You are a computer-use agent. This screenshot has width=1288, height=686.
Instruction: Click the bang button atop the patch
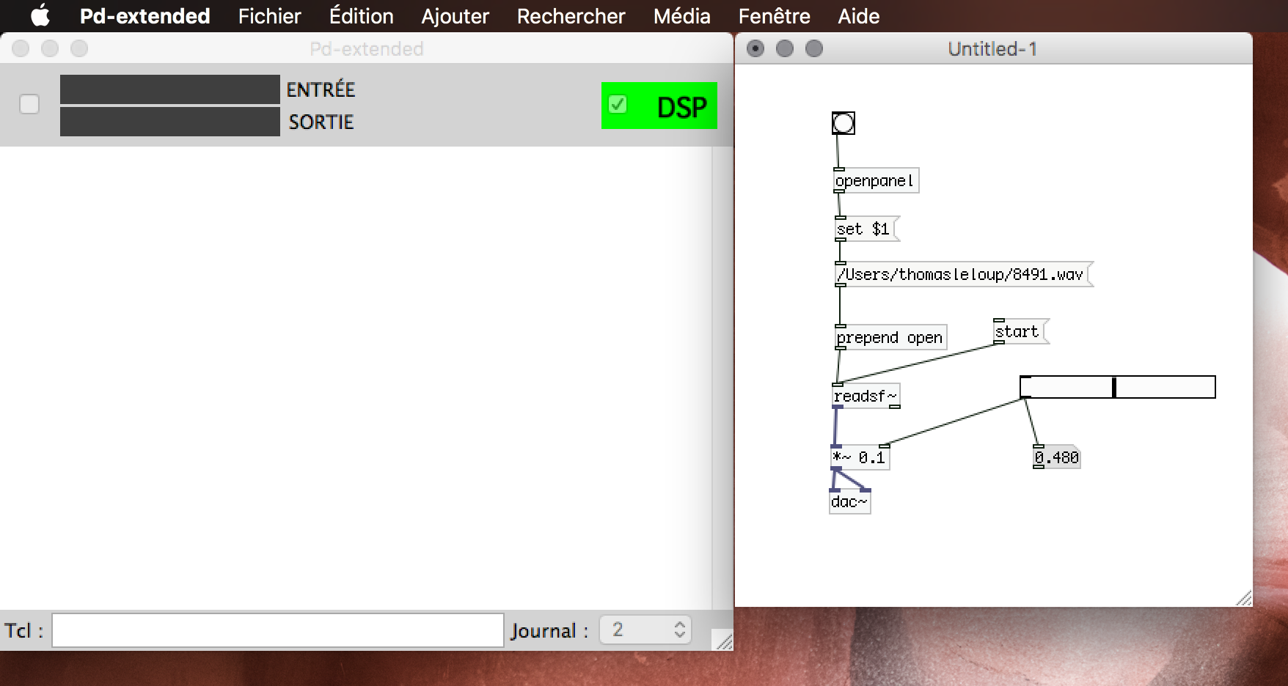pos(843,123)
